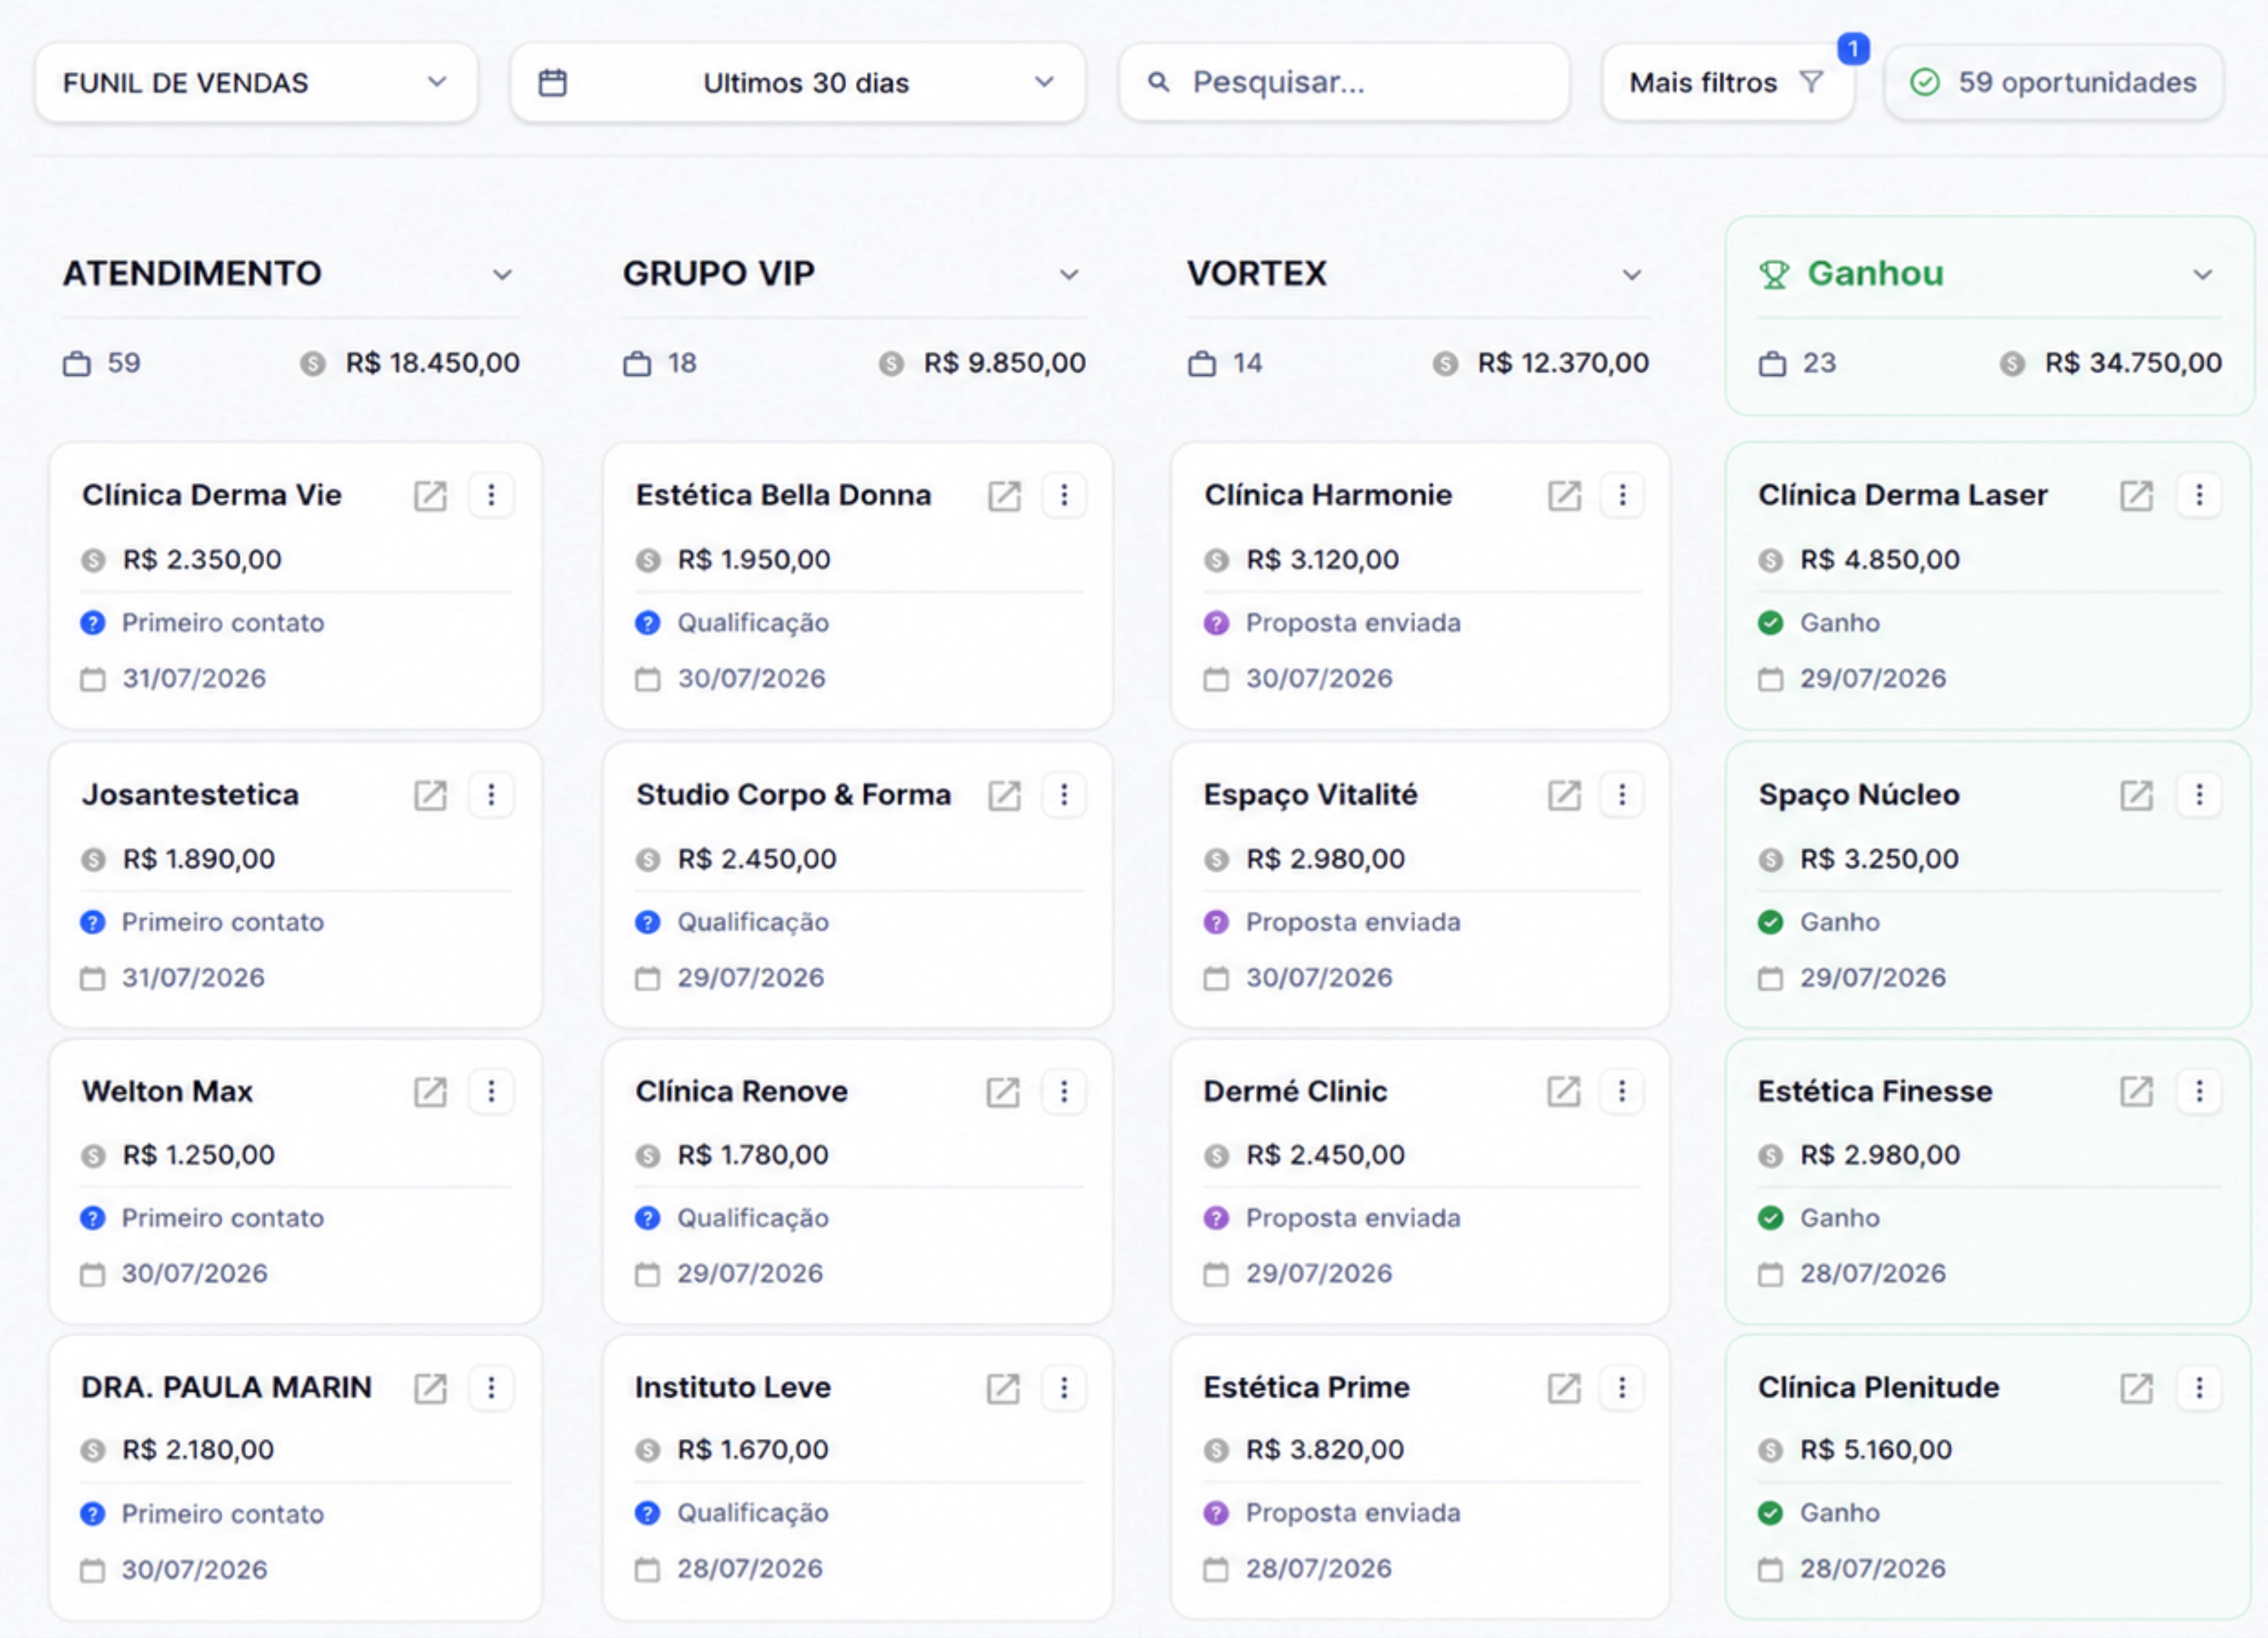Click value R$ 3.820,00 on Estética Prime card
The height and width of the screenshot is (1638, 2268).
(1325, 1450)
